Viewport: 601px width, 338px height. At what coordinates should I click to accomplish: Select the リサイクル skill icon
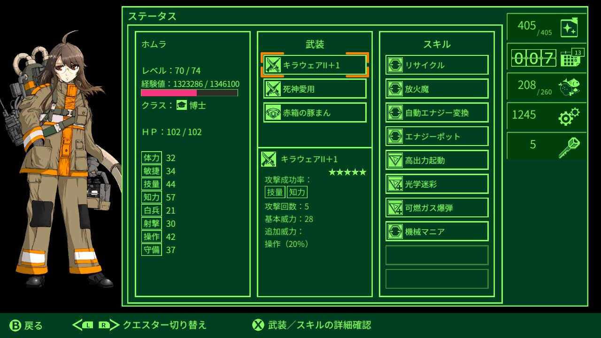pyautogui.click(x=395, y=65)
